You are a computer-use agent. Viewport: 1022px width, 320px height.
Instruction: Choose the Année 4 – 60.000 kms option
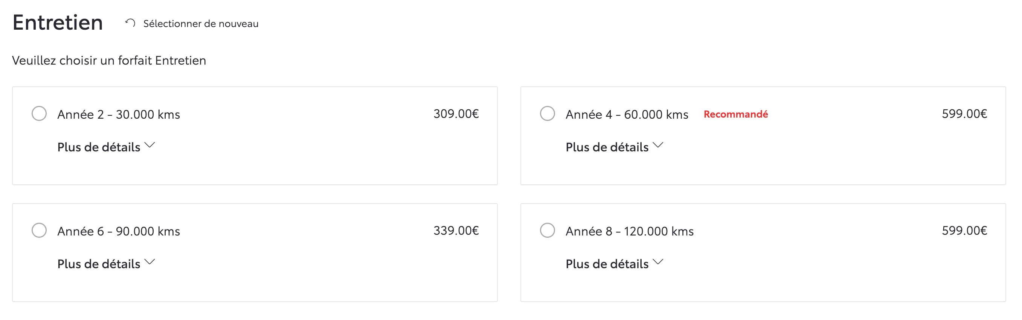(548, 114)
